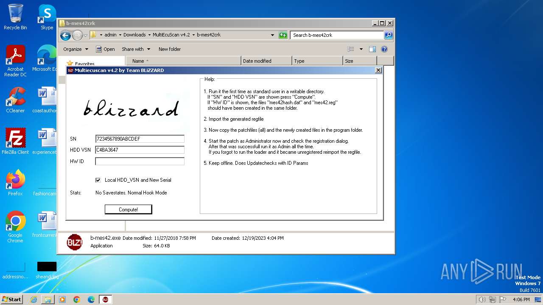The image size is (543, 305).
Task: Click the BLZ! app taskbar icon
Action: pos(105,299)
